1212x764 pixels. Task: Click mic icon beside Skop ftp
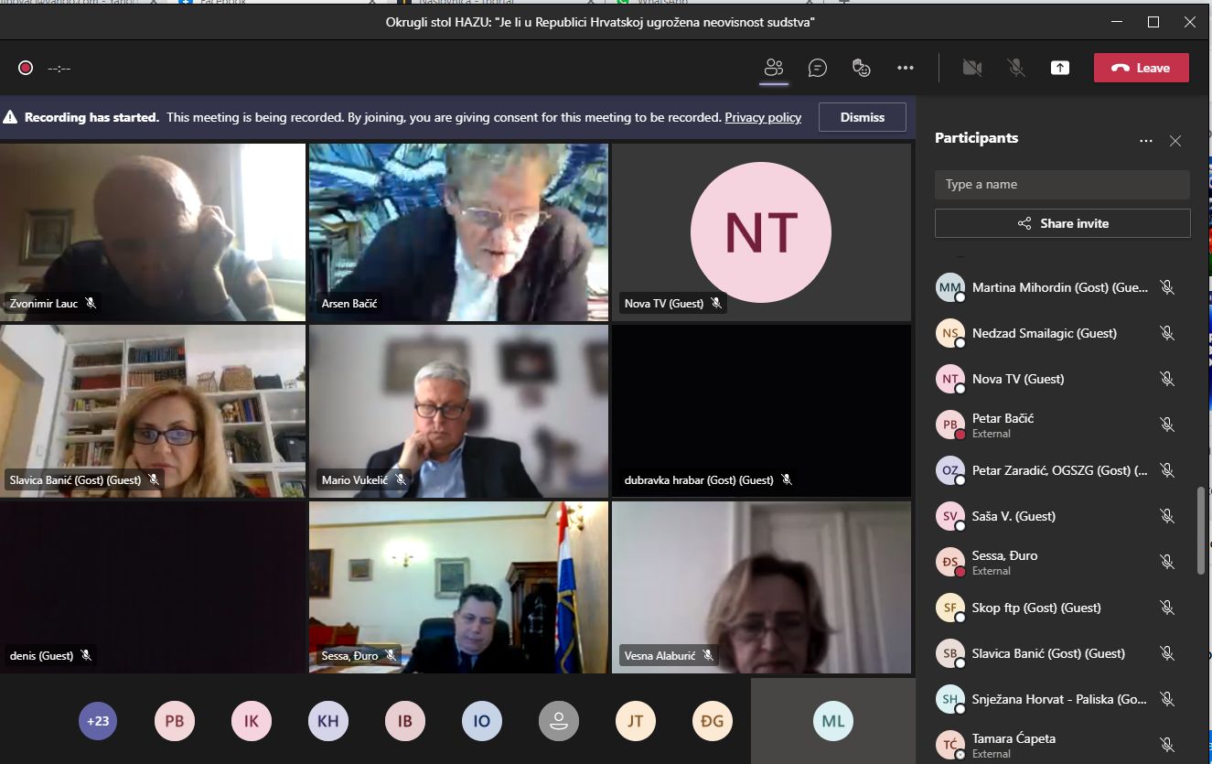pos(1167,608)
